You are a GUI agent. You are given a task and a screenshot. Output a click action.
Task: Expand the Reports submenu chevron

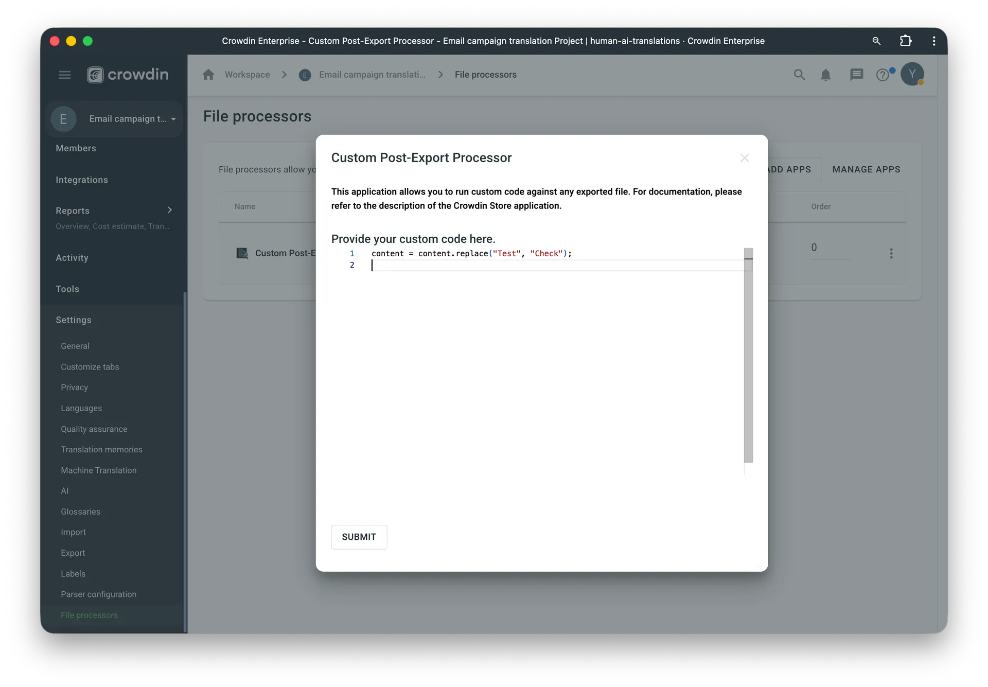170,210
